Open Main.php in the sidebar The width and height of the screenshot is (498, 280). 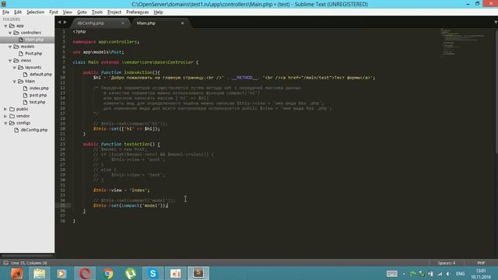coord(34,40)
